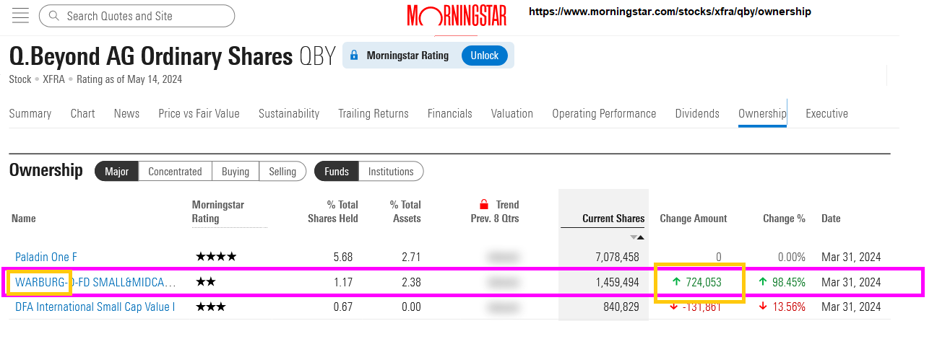
Task: Click the morningstar.com URL text
Action: tap(670, 12)
